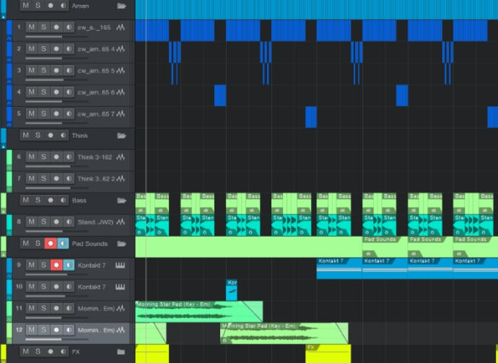Screen dimensions: 498x363
Task: Select the Think 3-162 track name
Action: coord(95,157)
